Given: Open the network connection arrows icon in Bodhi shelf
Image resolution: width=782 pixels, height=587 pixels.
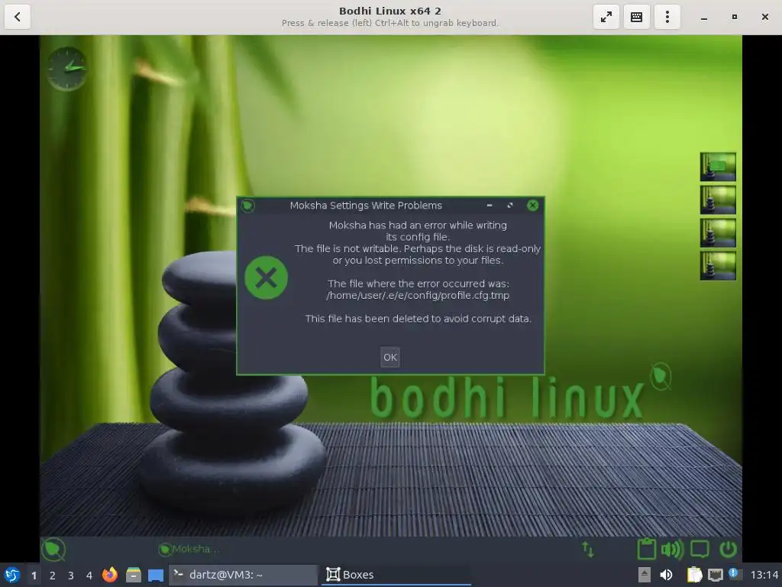Looking at the screenshot, I should tap(588, 550).
